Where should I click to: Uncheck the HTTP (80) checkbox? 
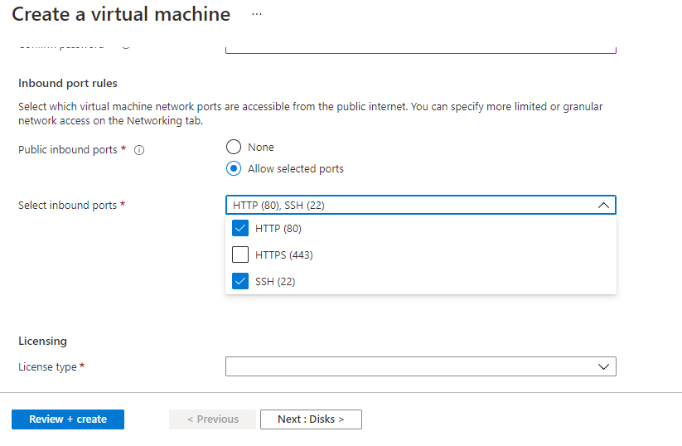(x=240, y=229)
